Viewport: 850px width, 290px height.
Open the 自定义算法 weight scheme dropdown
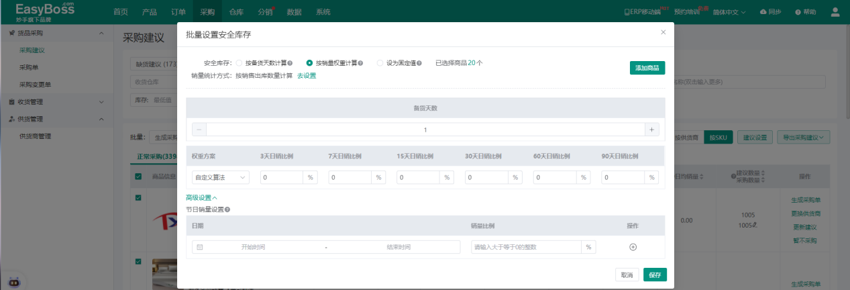point(220,177)
